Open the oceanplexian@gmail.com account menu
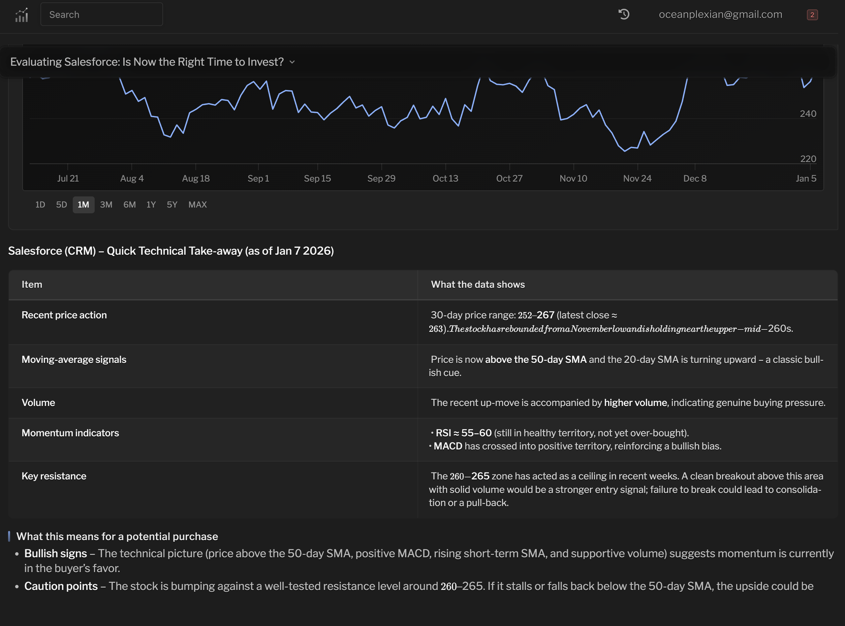845x626 pixels. 720,14
